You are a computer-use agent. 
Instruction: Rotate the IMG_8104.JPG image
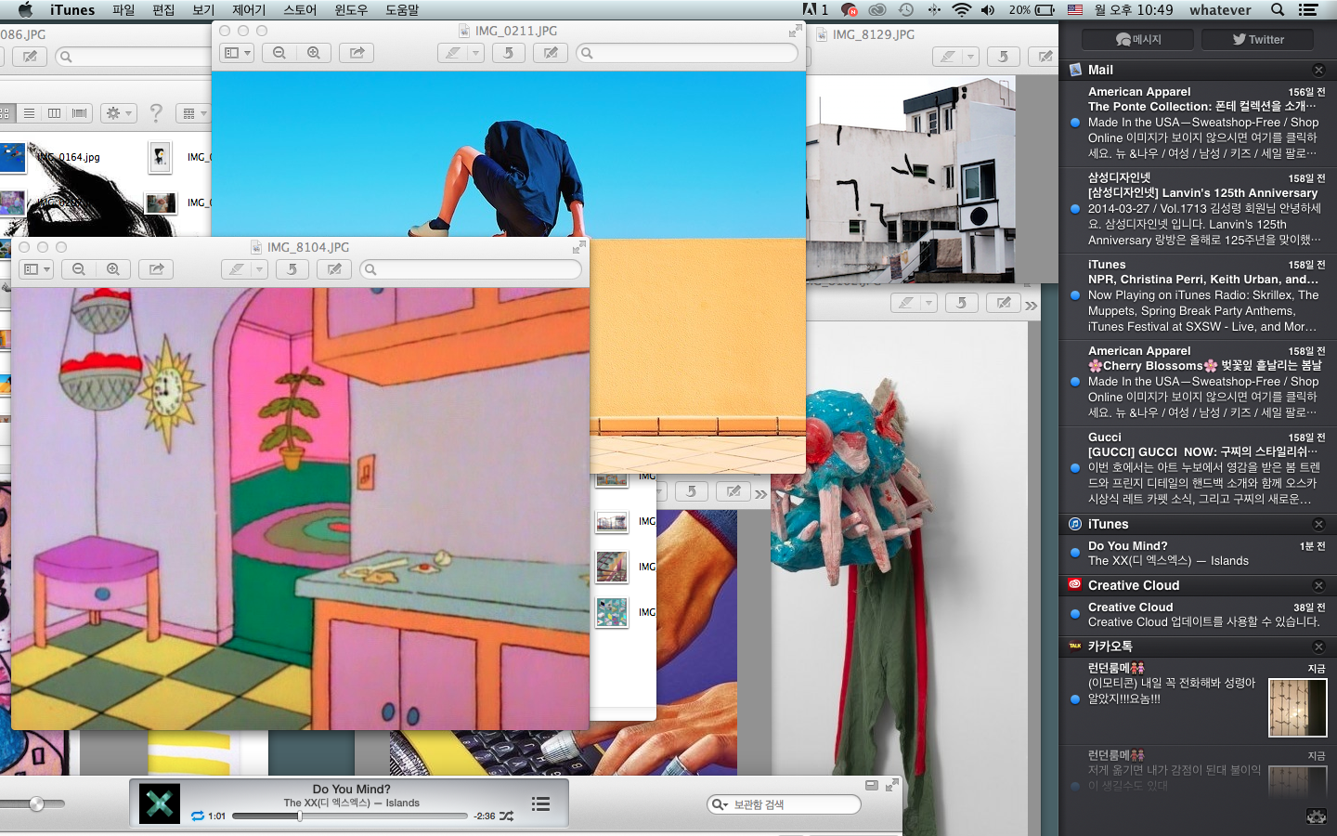coord(292,269)
